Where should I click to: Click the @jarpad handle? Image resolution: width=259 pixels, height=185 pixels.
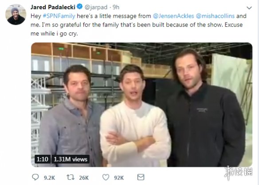click(96, 7)
